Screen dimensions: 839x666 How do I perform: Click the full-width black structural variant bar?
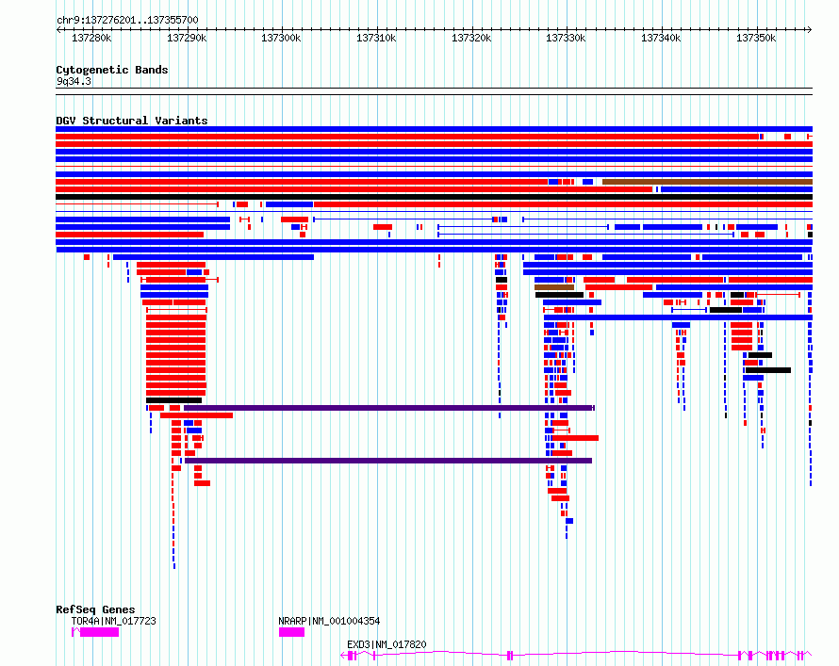[434, 197]
